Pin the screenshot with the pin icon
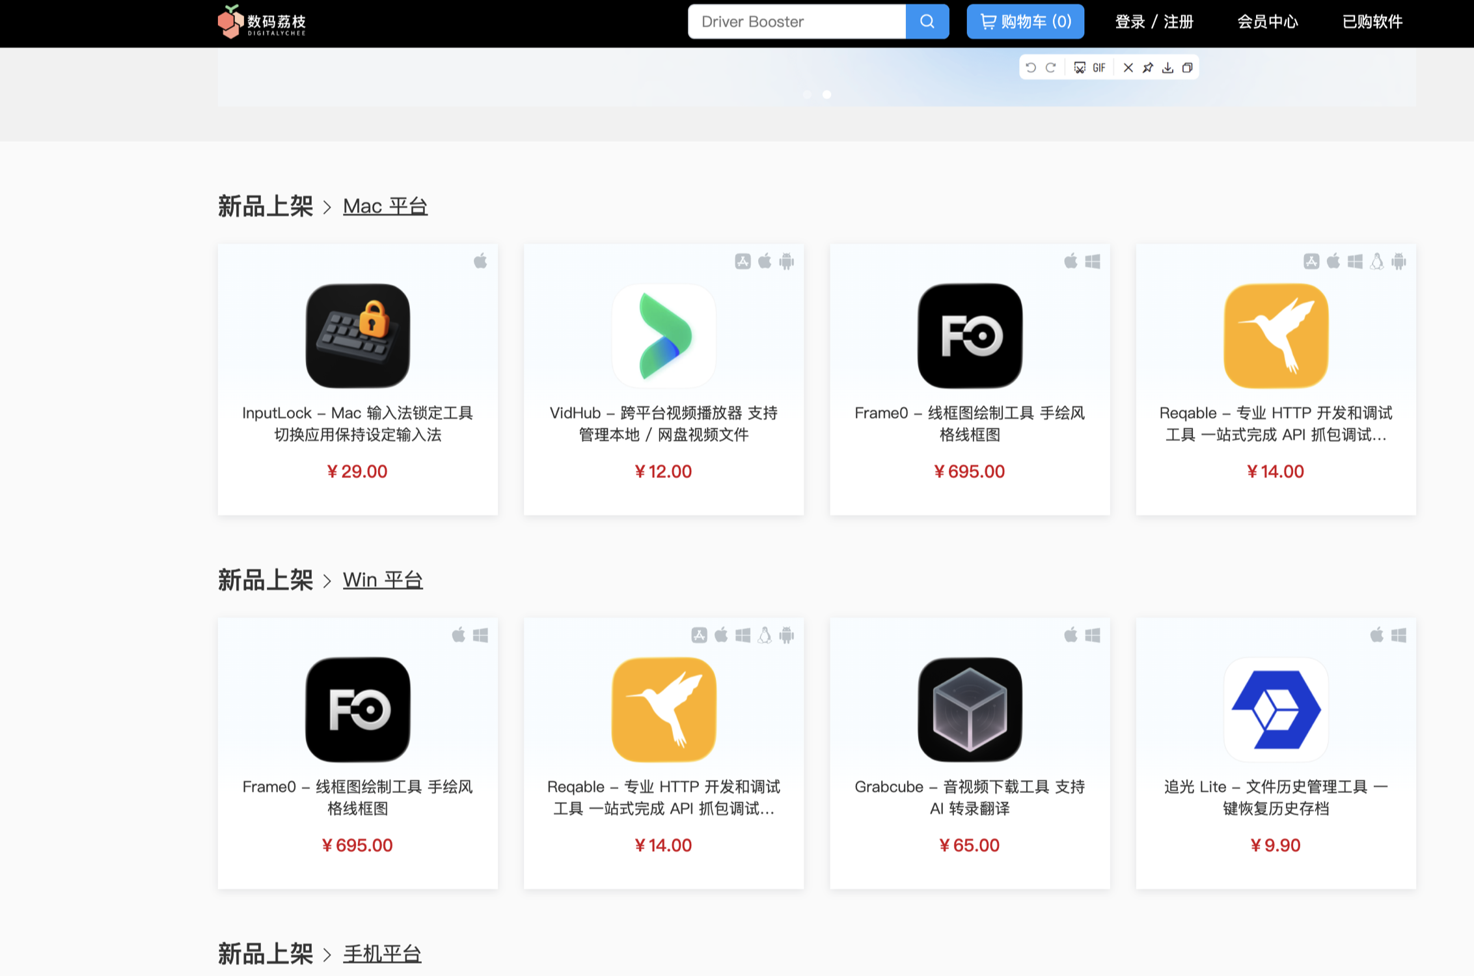This screenshot has width=1474, height=976. (1148, 68)
